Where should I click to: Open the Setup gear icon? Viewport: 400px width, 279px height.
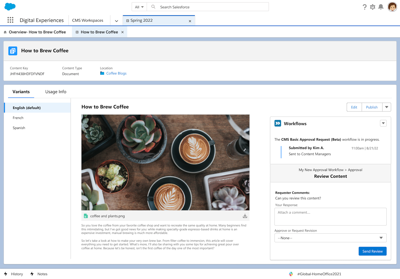coord(372,7)
